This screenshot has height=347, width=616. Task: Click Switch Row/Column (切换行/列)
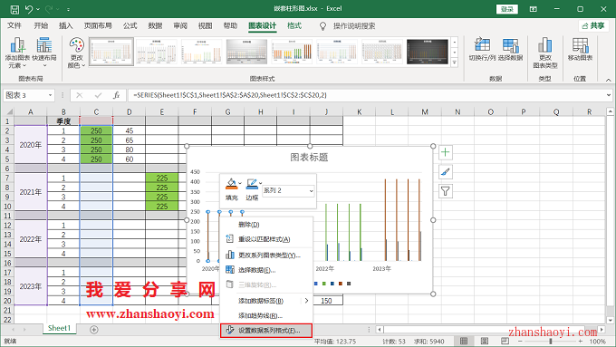click(x=483, y=50)
